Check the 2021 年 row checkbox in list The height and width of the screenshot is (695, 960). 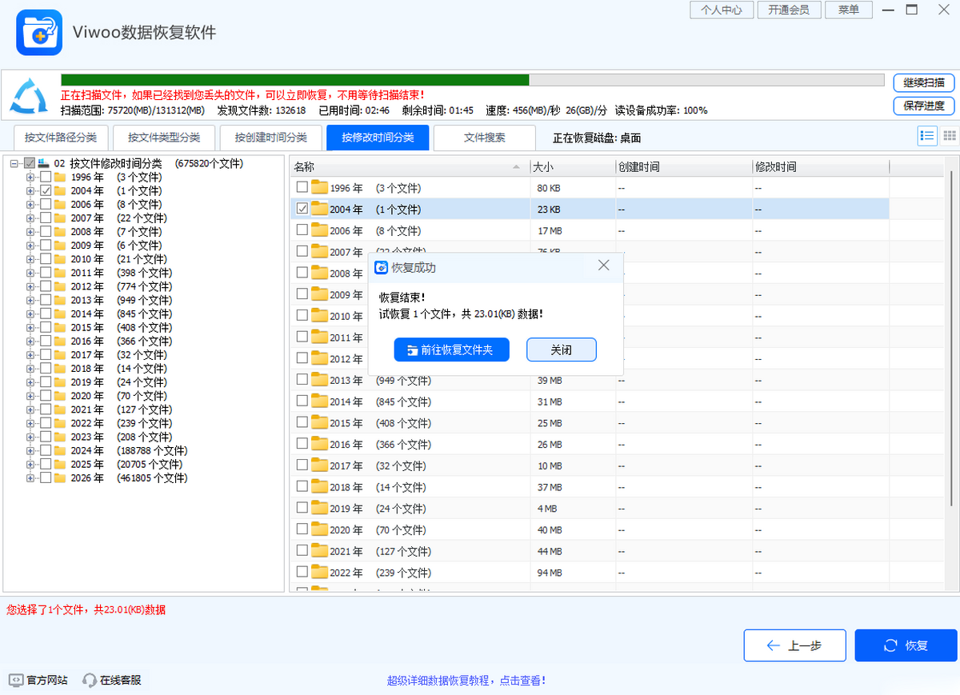point(302,550)
